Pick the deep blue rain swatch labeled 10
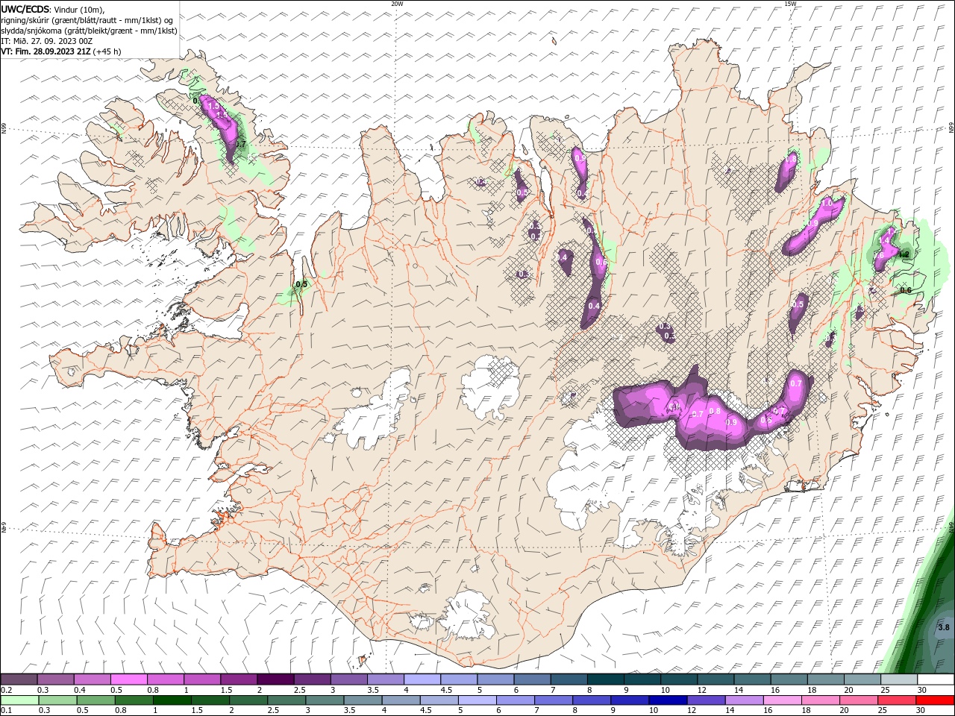 [x=668, y=700]
